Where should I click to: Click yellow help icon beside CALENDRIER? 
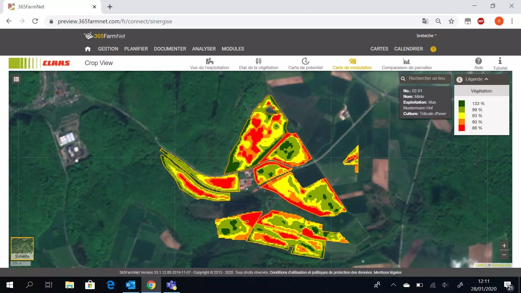point(433,49)
